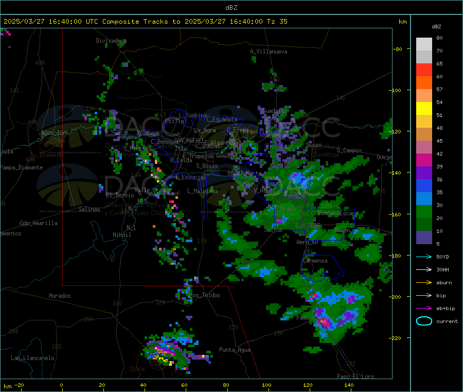The width and height of the screenshot is (463, 392).
Task: Click the 'Tz 35' threshold text in header
Action: [x=277, y=22]
